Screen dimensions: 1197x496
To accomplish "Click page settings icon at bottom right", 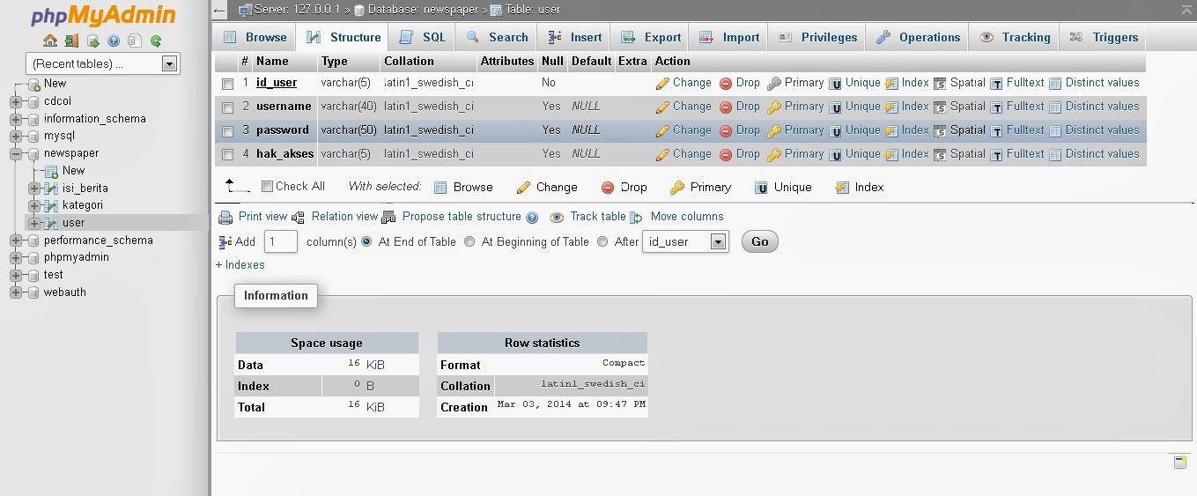I will tap(1179, 463).
